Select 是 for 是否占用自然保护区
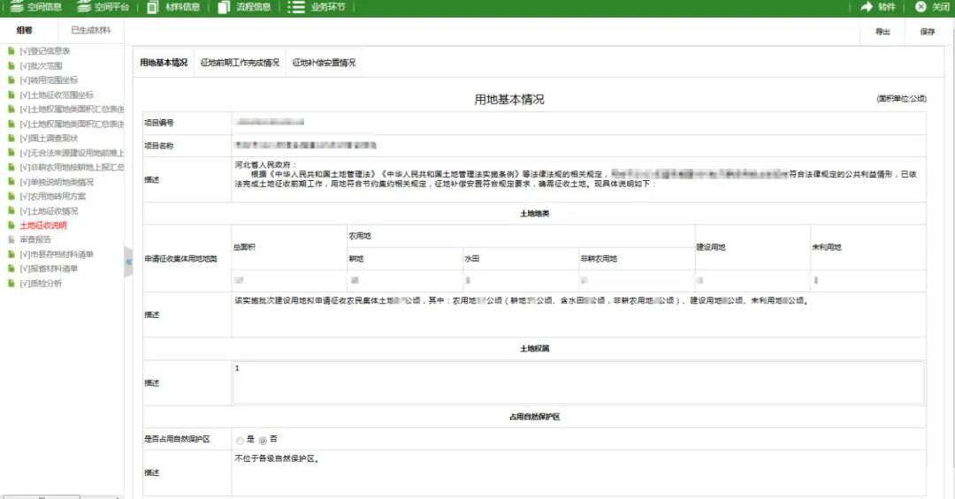This screenshot has width=955, height=499. (x=240, y=440)
